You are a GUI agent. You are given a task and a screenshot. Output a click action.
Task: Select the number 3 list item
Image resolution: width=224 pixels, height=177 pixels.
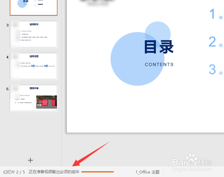216,69
